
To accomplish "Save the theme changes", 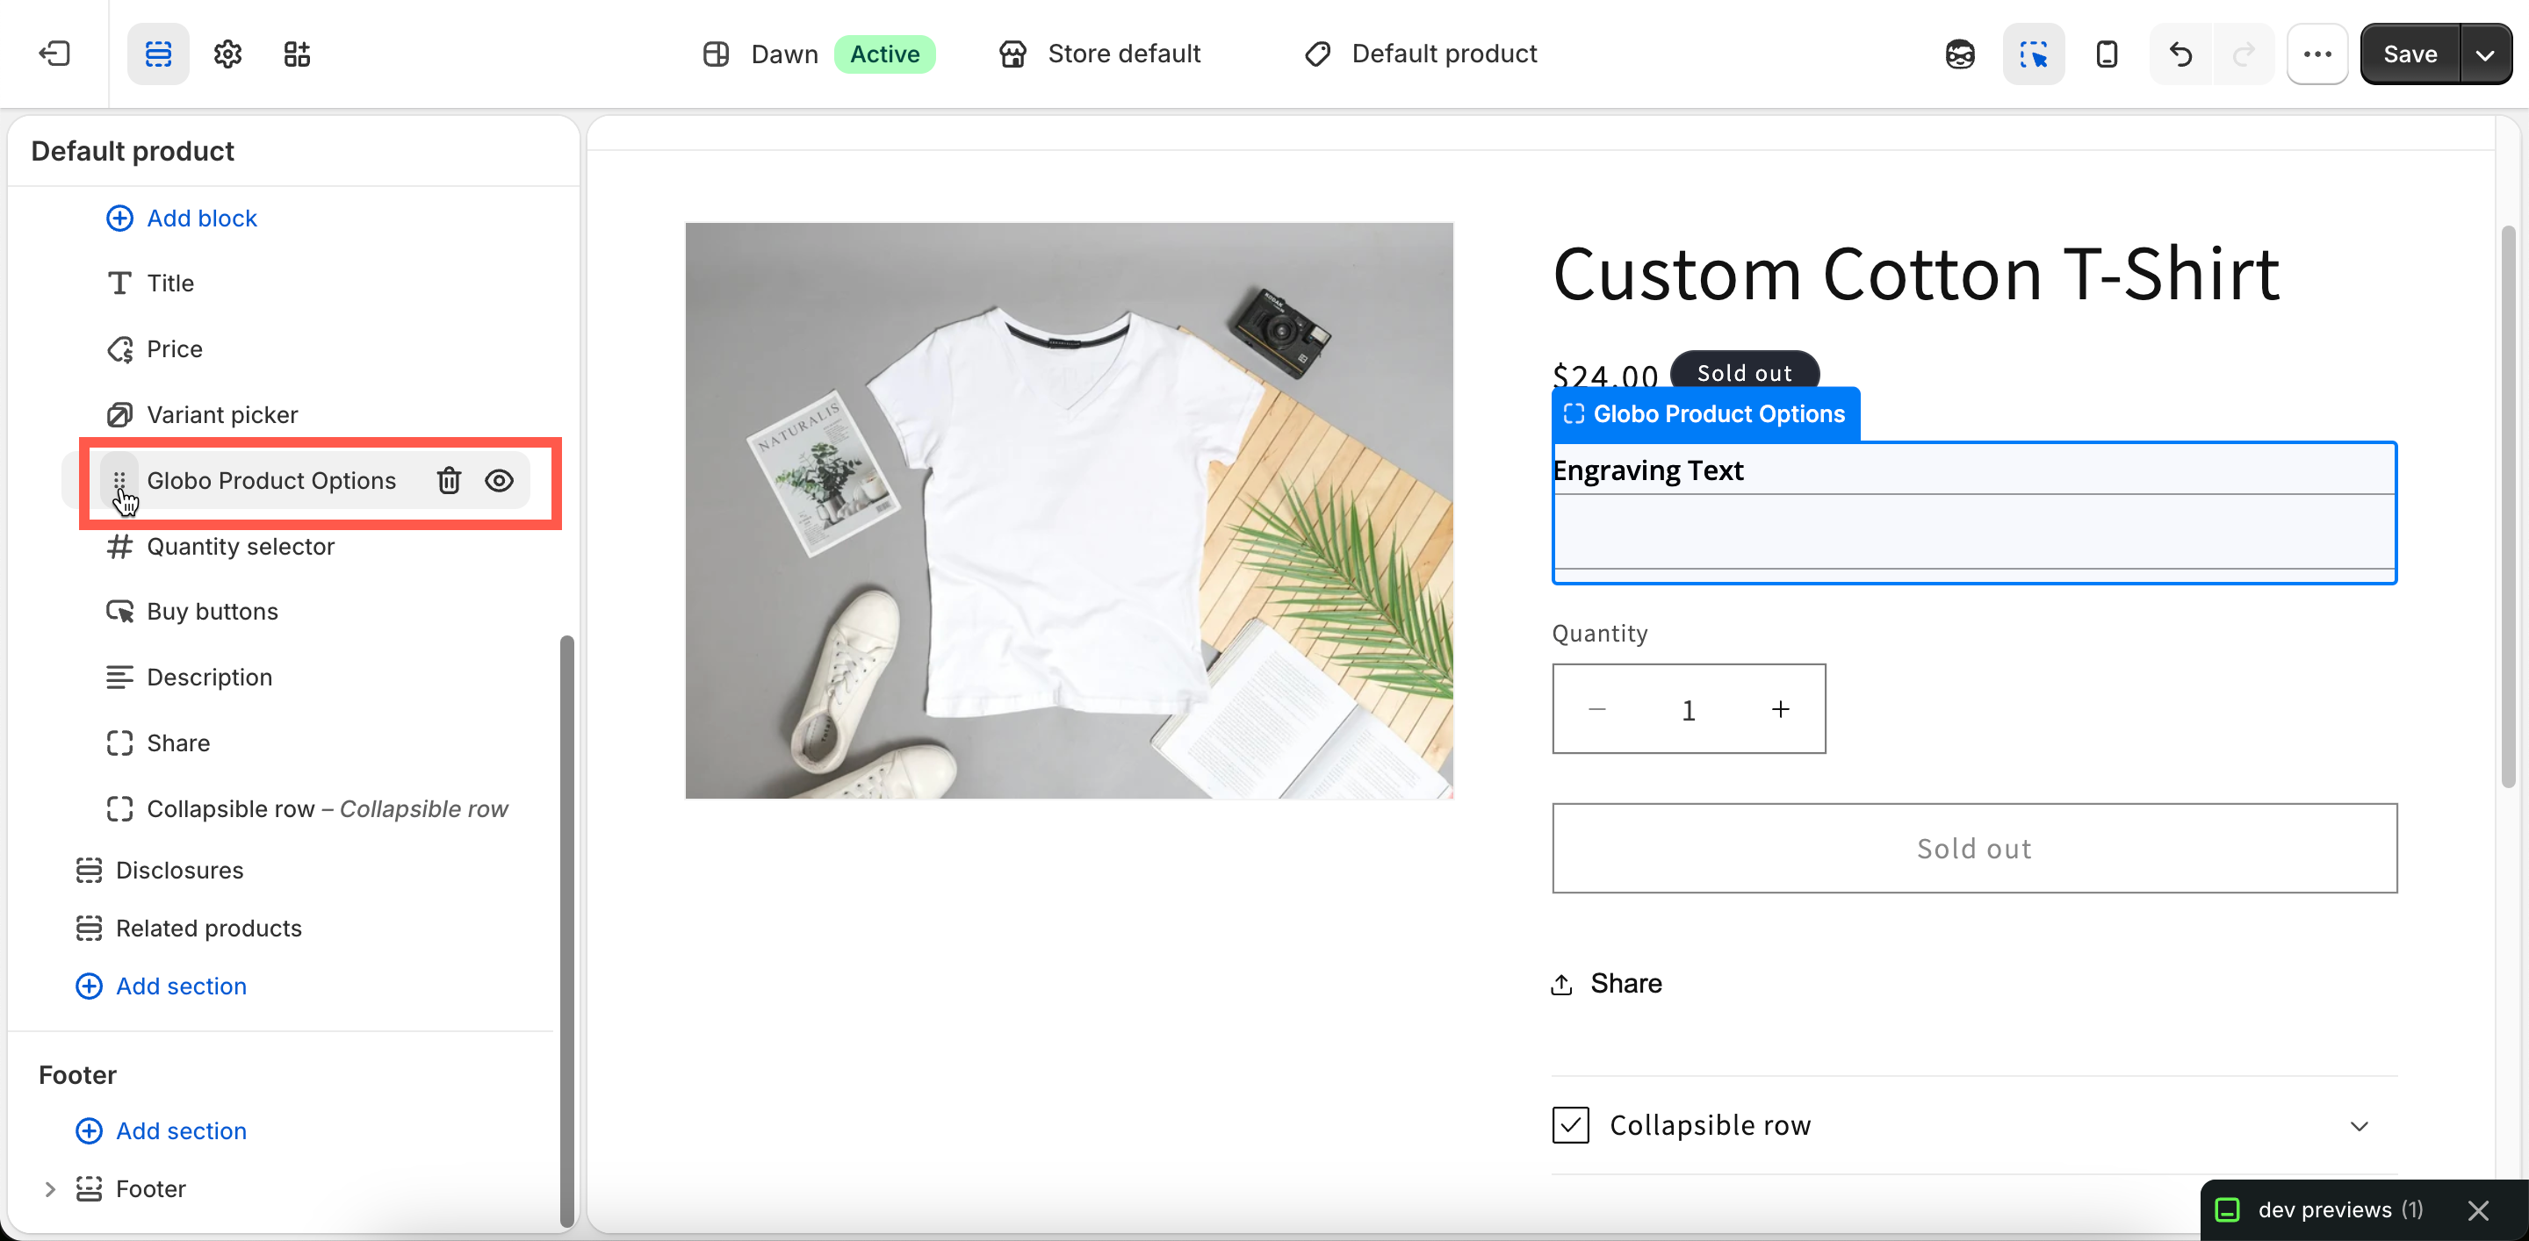I will pyautogui.click(x=2410, y=54).
